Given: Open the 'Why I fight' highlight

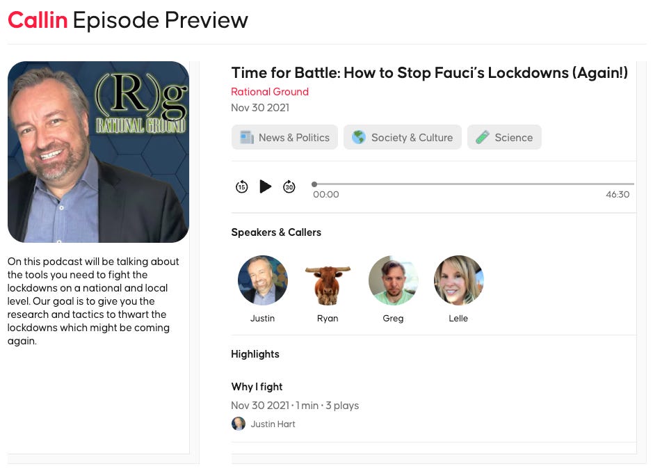Looking at the screenshot, I should (257, 386).
